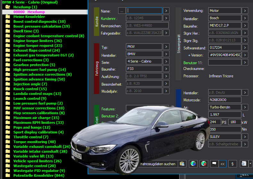Click the displacement field 1.997
This screenshot has height=179, width=253.
[x=224, y=115]
